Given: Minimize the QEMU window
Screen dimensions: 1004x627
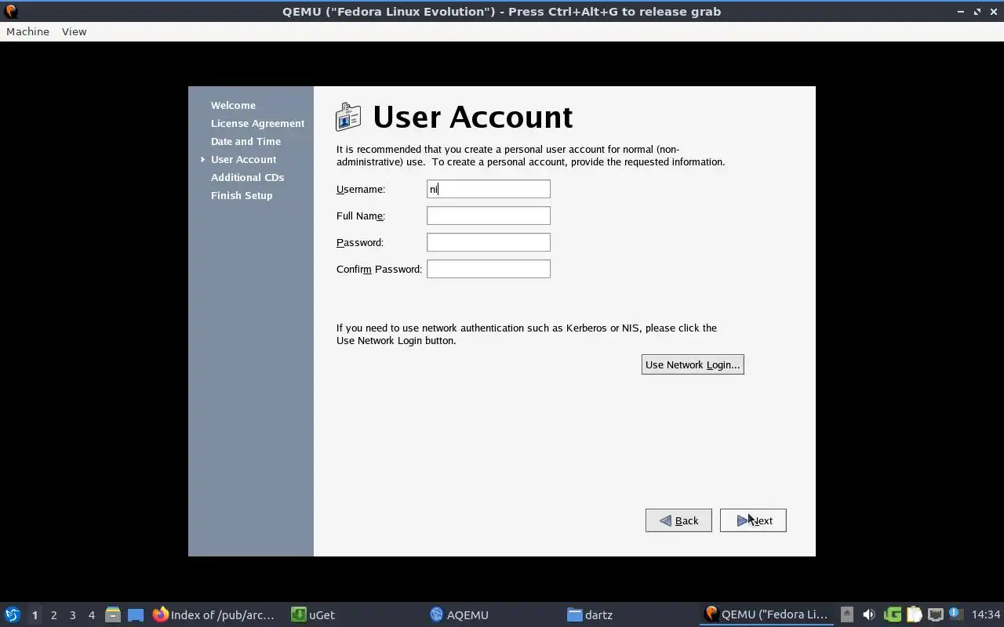Looking at the screenshot, I should pos(961,11).
